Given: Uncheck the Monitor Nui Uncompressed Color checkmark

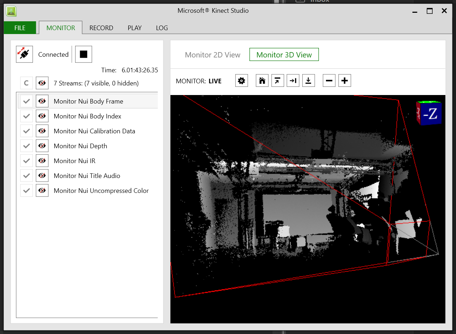Looking at the screenshot, I should (x=26, y=190).
